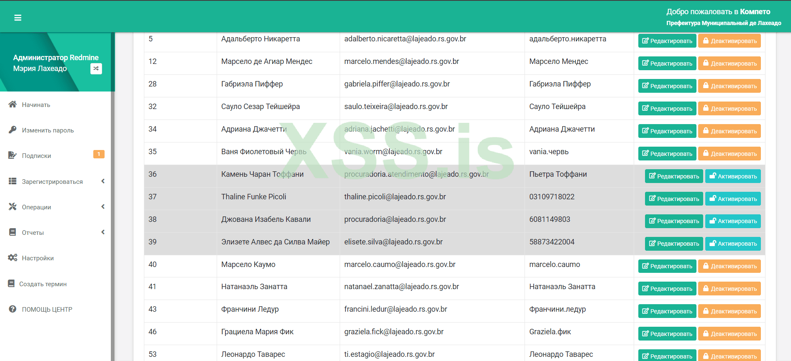Viewport: 791px width, 361px height.
Task: Click the shuffle switch icon beside Мэрия Лахеадо
Action: [x=96, y=69]
